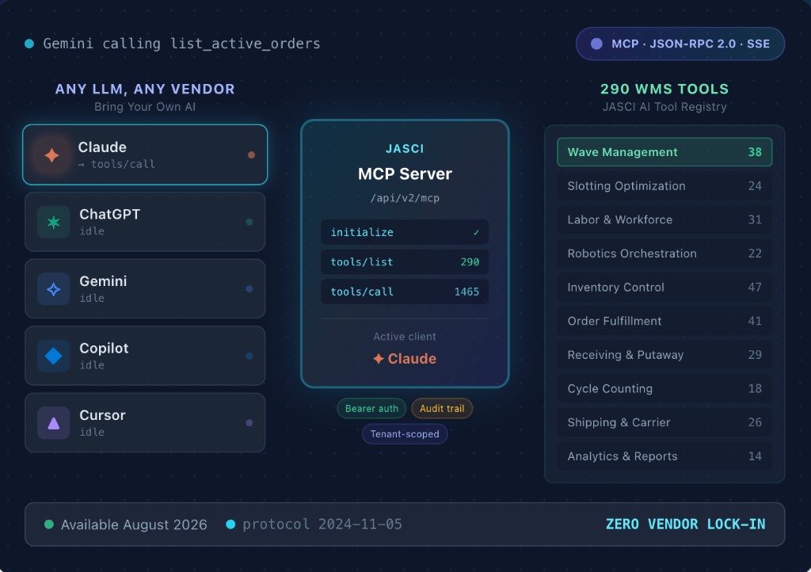The image size is (811, 572).
Task: Click the initialize row checkmark
Action: click(x=476, y=233)
